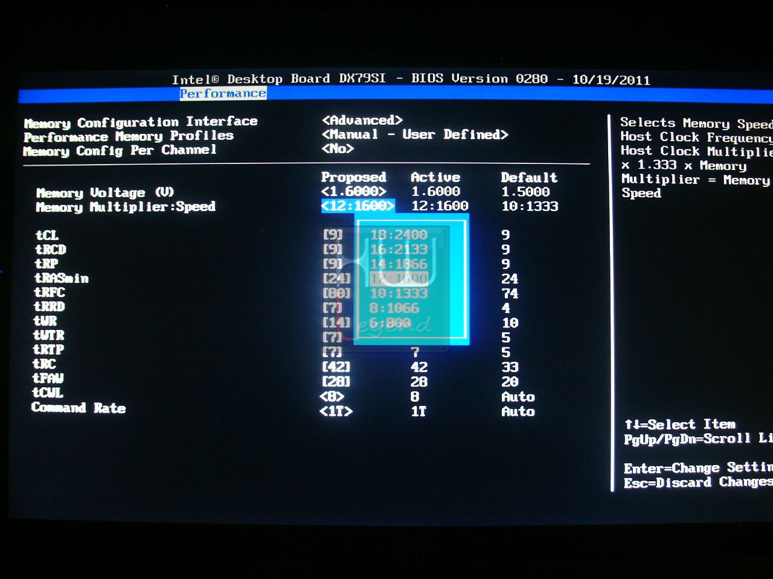Choose the selected 12:1600 popup entry
The width and height of the screenshot is (773, 579).
(399, 279)
